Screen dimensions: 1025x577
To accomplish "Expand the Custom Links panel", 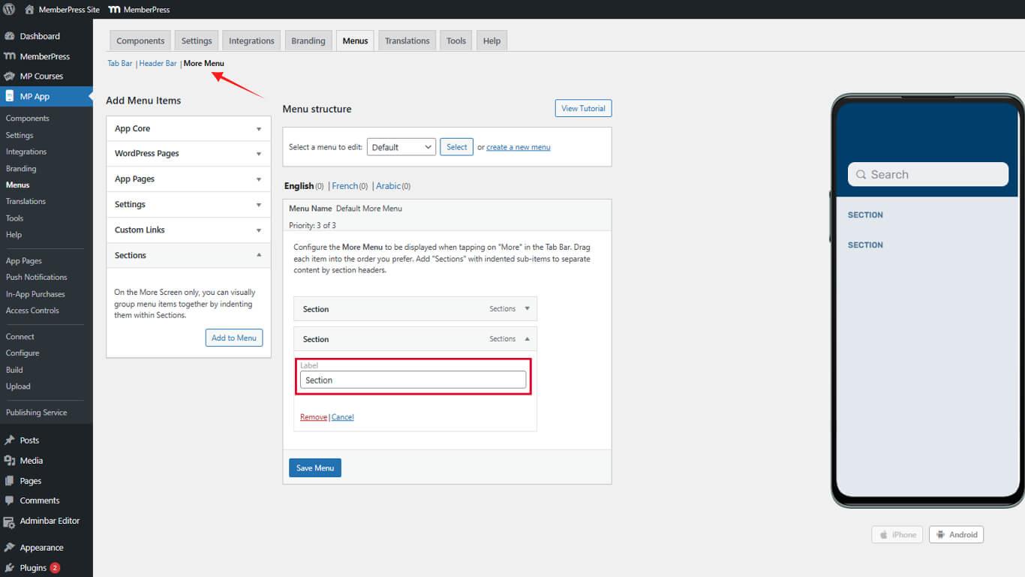I will 259,230.
